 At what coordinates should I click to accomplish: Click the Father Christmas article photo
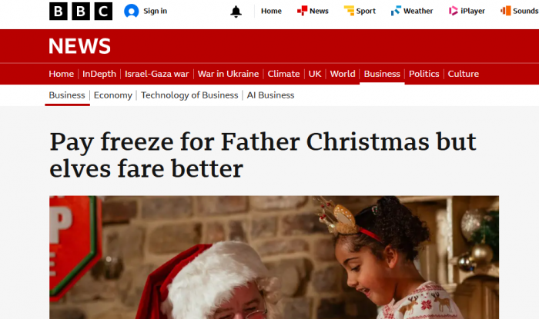click(x=274, y=258)
